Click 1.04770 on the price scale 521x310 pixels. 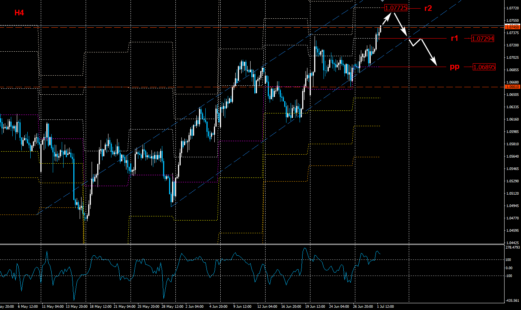pyautogui.click(x=512, y=218)
